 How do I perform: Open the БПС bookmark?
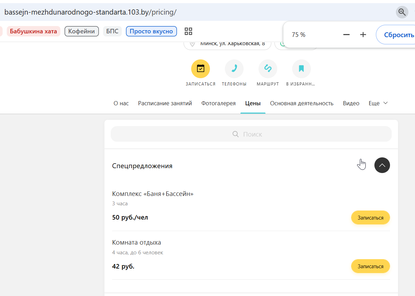pos(112,31)
